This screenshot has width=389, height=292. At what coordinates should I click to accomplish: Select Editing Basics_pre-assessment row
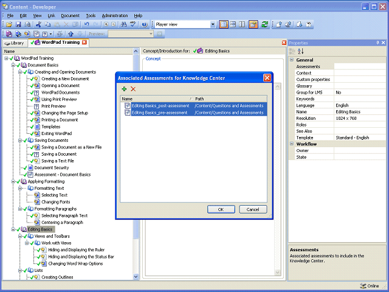(x=194, y=113)
